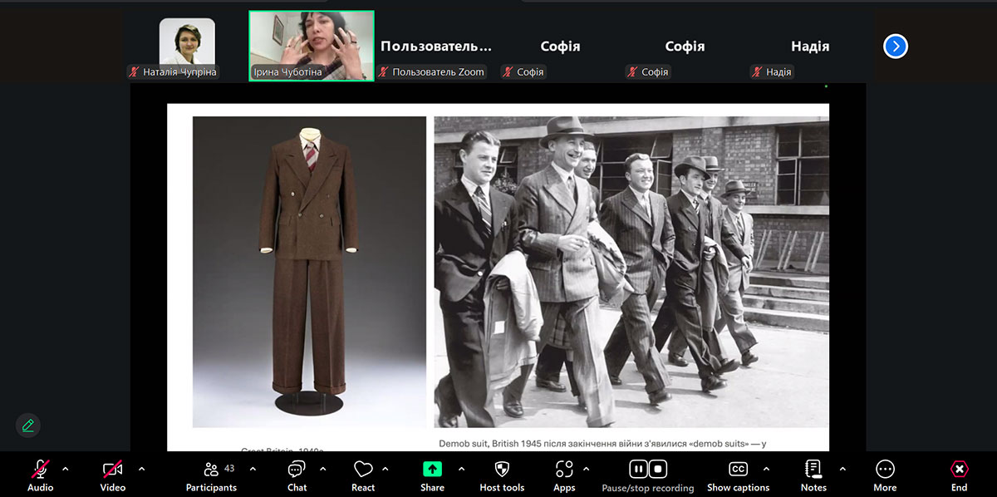
Task: Expand the Audio settings arrow
Action: click(x=66, y=469)
